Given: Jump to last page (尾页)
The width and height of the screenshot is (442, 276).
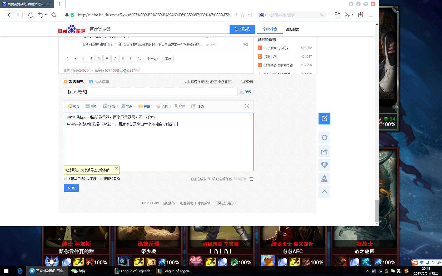Looking at the screenshot, I should pyautogui.click(x=168, y=58).
